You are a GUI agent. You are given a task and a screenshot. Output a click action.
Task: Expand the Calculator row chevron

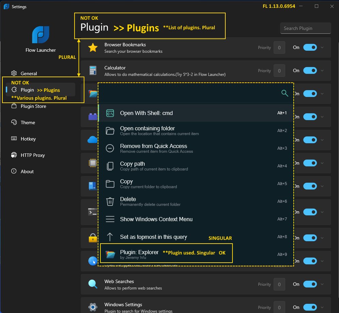(x=322, y=70)
